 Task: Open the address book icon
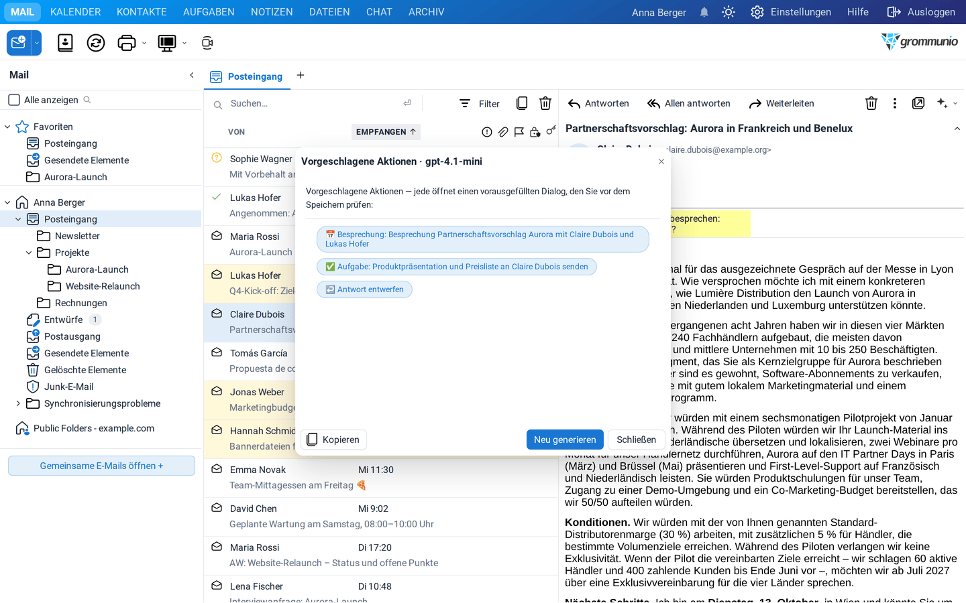[x=65, y=43]
